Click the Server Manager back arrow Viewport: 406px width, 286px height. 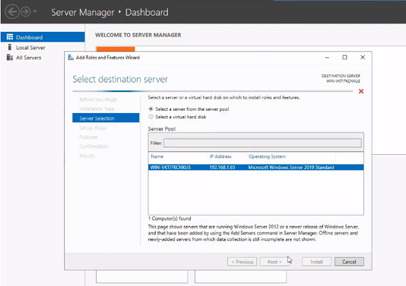tap(12, 11)
